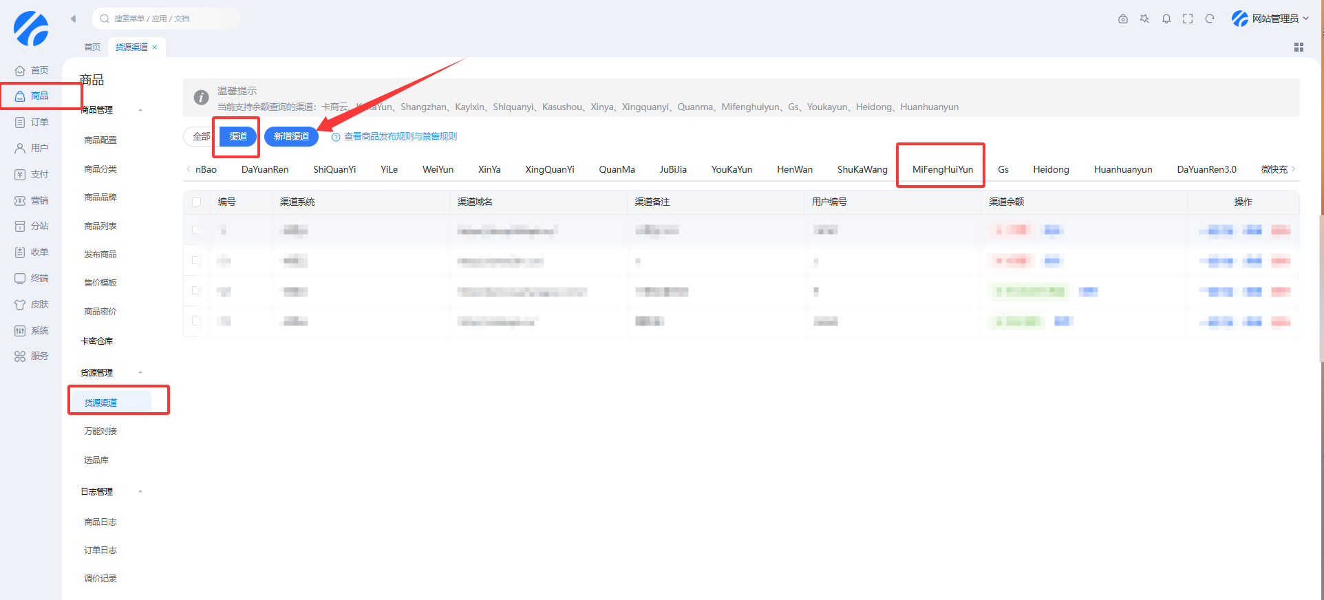1324x600 pixels.
Task: Check the first table row checkbox
Action: pyautogui.click(x=196, y=230)
